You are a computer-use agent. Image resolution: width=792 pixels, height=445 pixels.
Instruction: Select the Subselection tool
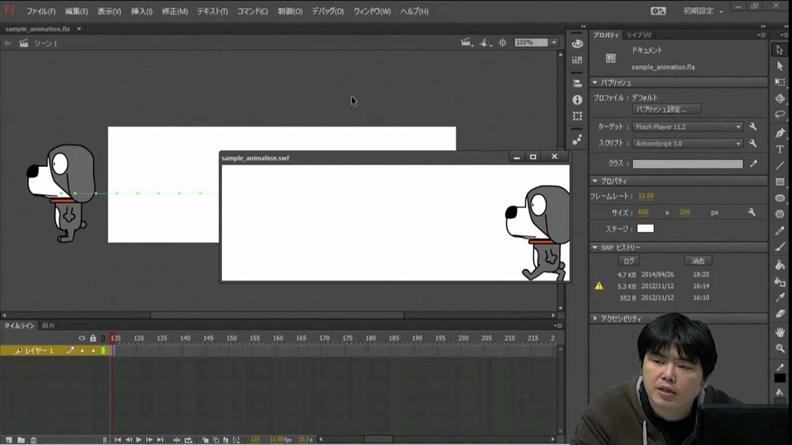click(780, 66)
